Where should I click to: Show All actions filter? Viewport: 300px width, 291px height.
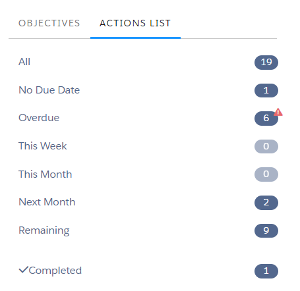point(24,62)
